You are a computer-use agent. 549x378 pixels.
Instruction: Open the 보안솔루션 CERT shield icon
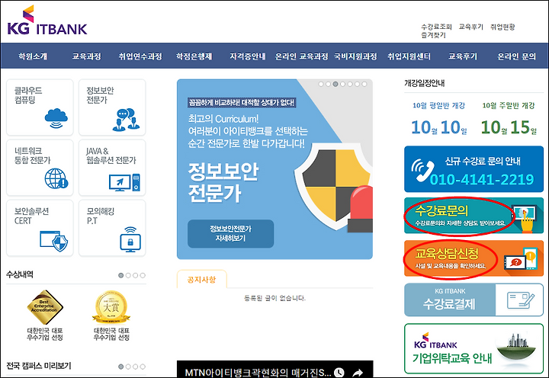pyautogui.click(x=53, y=241)
